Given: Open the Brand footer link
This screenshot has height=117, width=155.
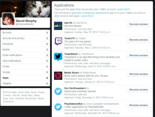Looking at the screenshot, I should 24,95.
